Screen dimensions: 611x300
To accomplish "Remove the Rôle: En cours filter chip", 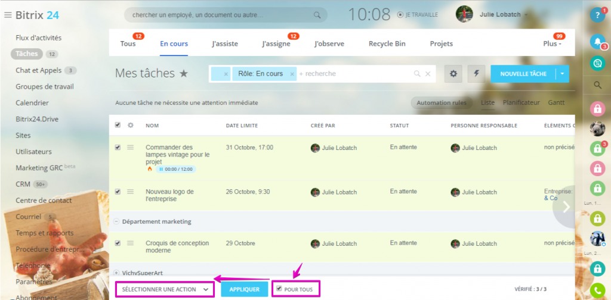I will coord(292,74).
